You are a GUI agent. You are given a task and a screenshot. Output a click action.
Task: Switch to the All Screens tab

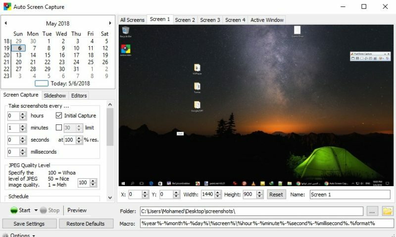(132, 20)
